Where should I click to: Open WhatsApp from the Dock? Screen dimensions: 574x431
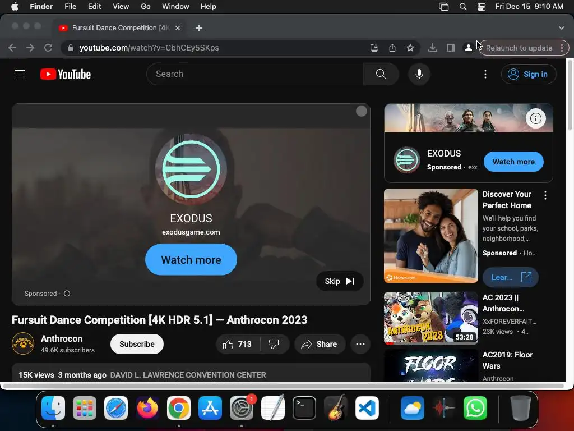[475, 408]
